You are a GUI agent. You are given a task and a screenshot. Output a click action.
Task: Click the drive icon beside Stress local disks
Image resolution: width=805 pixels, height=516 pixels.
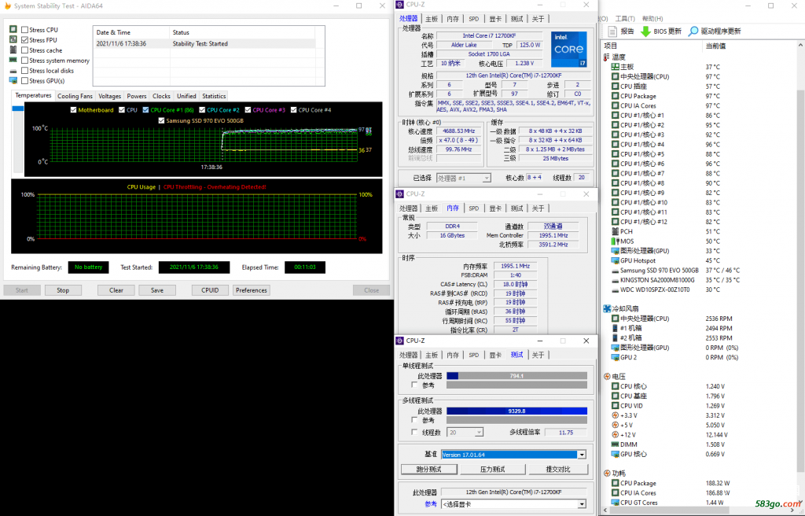[13, 71]
